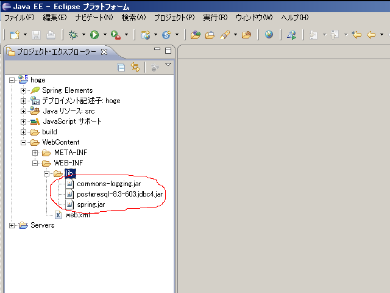Collapse the WEB-INF folder

35,163
